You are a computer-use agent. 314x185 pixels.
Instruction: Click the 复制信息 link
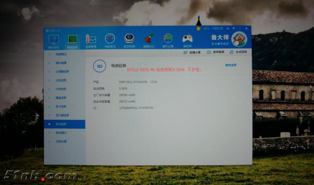point(231,65)
